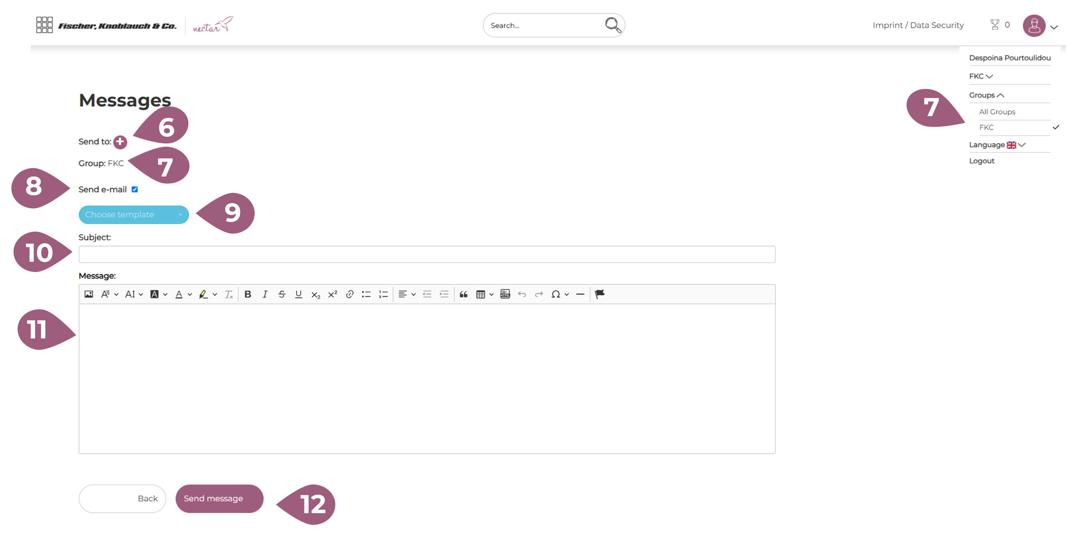
Task: Expand the Language selector
Action: pyautogui.click(x=996, y=145)
